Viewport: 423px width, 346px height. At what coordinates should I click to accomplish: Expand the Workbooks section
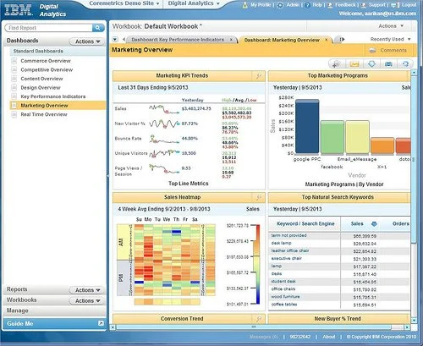coord(21,299)
